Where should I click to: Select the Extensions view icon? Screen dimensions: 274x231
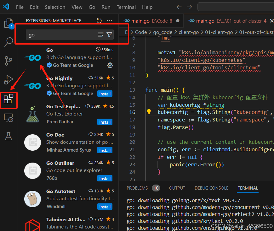9,99
